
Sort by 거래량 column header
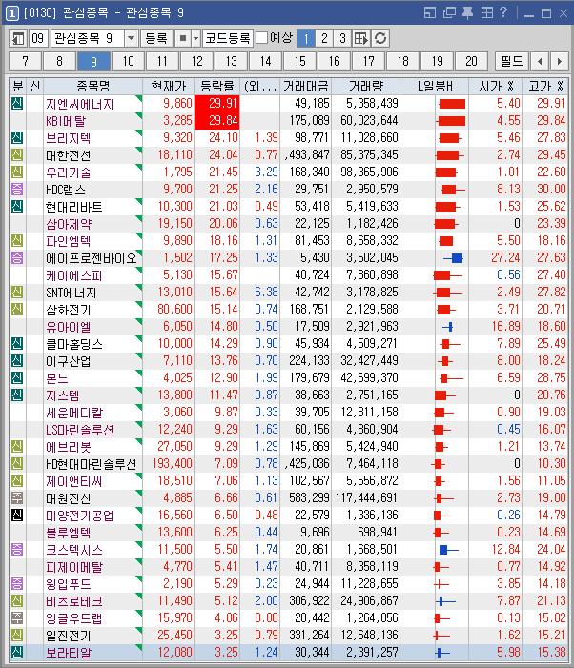(x=365, y=86)
